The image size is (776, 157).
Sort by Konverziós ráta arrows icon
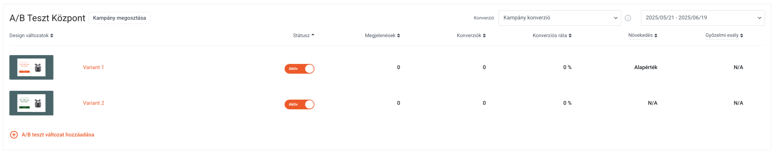[570, 36]
